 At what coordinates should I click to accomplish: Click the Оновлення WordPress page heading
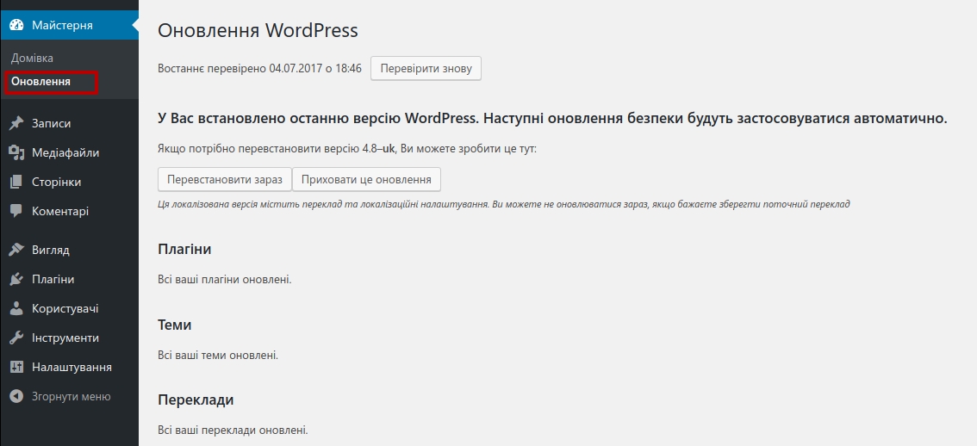258,30
